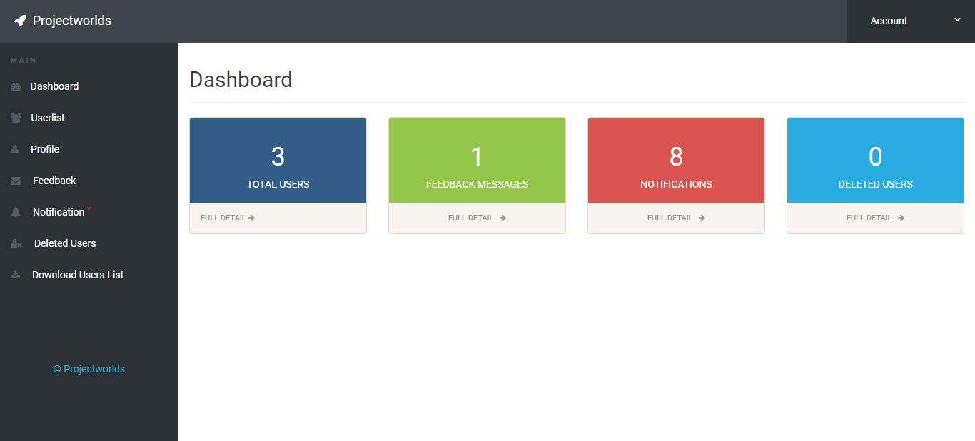This screenshot has width=975, height=441.
Task: Click the Notification bell icon
Action: (16, 212)
